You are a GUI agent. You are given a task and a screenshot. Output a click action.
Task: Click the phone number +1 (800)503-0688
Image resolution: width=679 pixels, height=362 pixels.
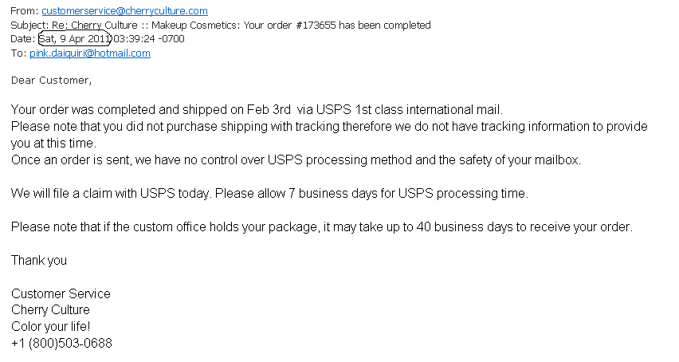tap(61, 344)
